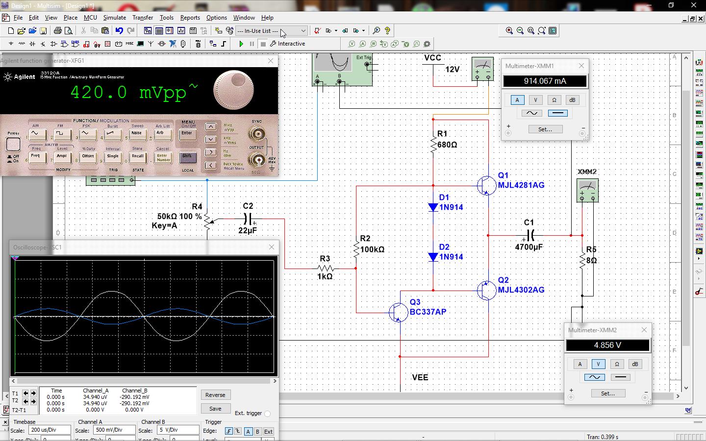Viewport: 706px width, 441px height.
Task: Click the Offset button on function generator
Action: [x=88, y=157]
